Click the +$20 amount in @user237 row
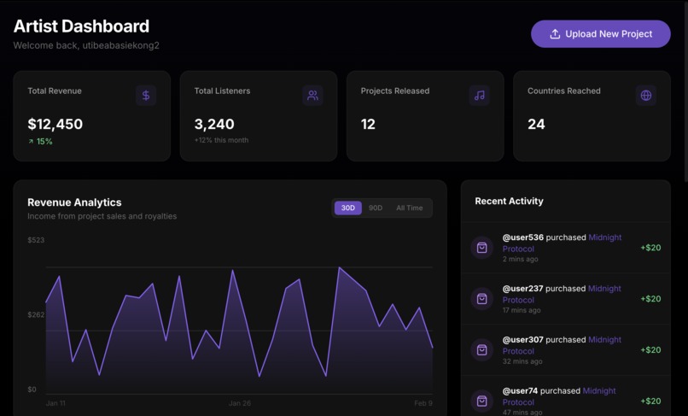The image size is (688, 416). click(650, 299)
